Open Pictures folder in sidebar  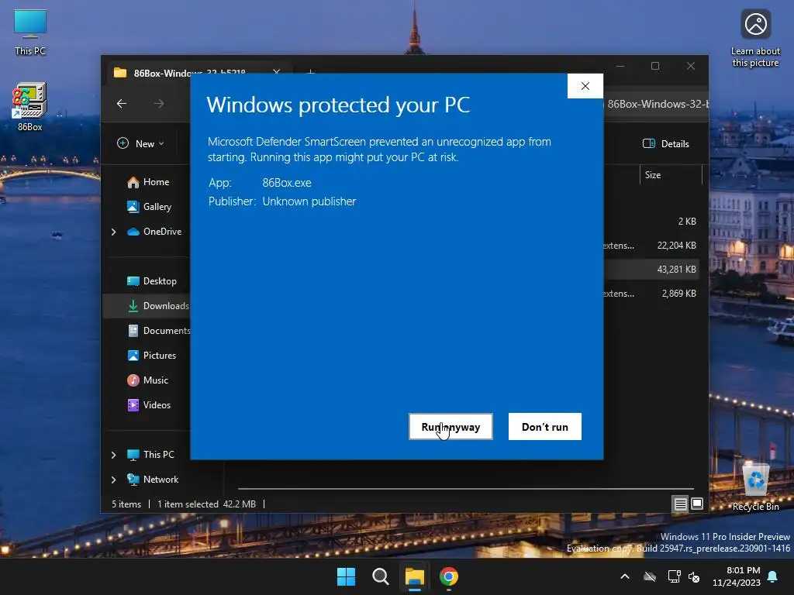153,355
